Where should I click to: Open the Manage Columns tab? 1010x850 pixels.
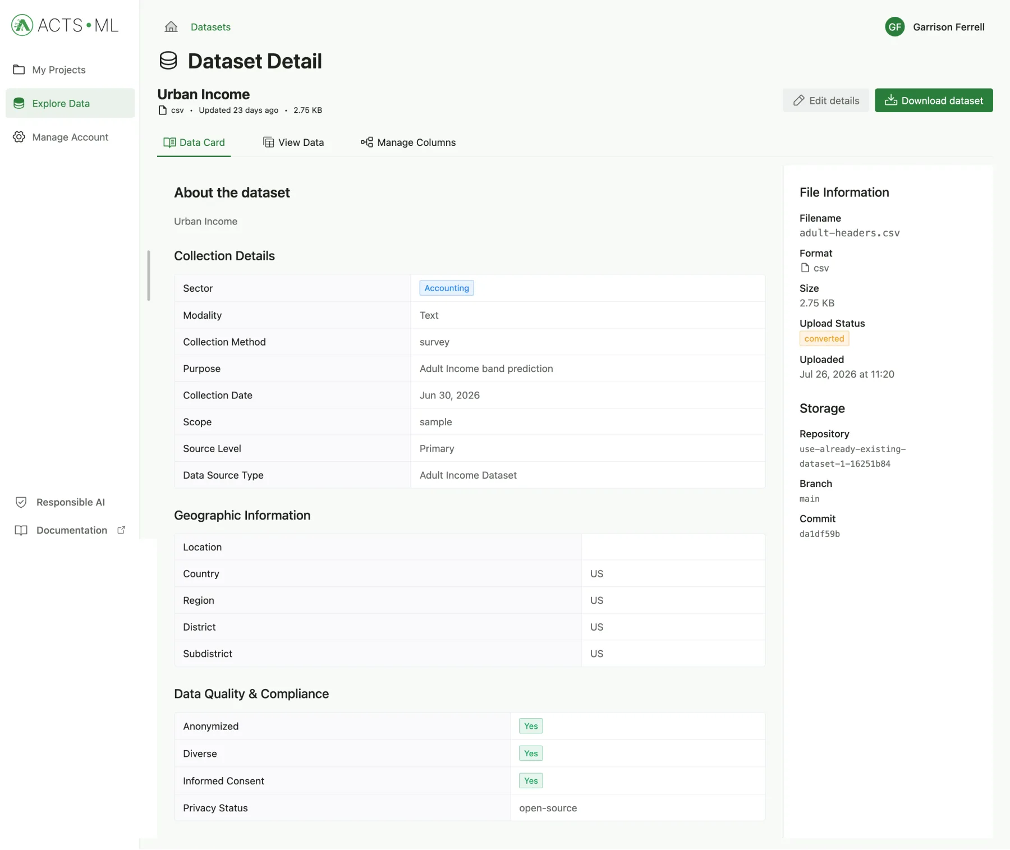click(x=408, y=143)
